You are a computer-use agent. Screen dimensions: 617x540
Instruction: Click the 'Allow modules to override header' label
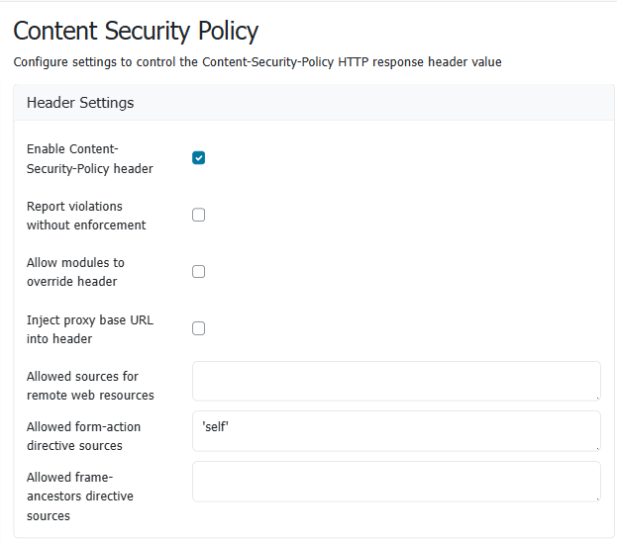point(75,272)
